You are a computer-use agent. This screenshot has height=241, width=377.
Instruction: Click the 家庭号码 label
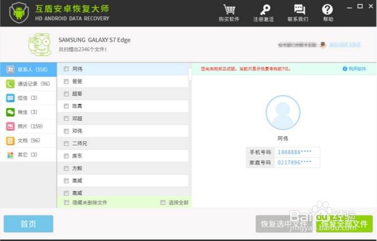[260, 163]
